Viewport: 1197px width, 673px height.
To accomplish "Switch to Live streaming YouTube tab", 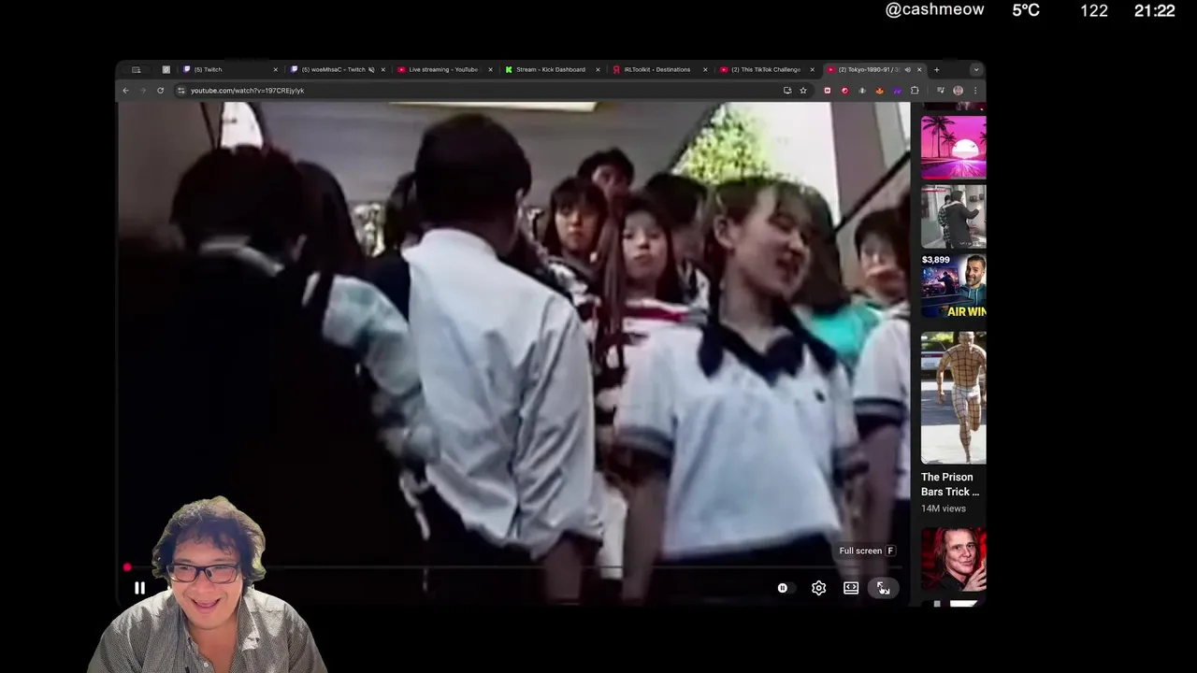I will pyautogui.click(x=443, y=69).
